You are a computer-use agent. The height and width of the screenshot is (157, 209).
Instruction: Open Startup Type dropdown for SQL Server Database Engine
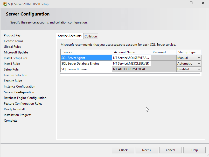click(199, 64)
